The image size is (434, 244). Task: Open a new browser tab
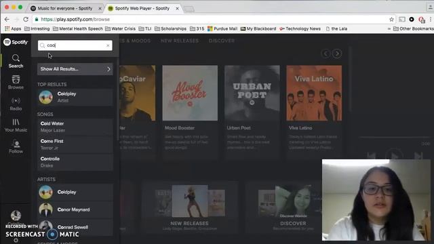click(x=189, y=9)
